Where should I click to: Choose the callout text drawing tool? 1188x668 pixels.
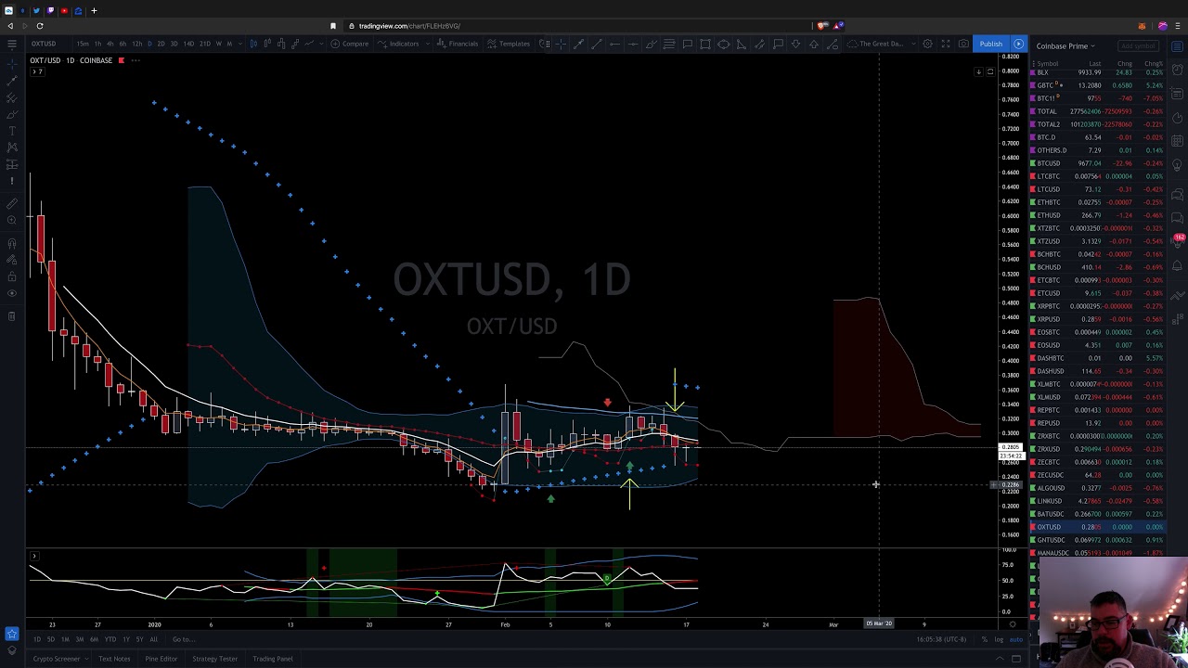(x=778, y=44)
